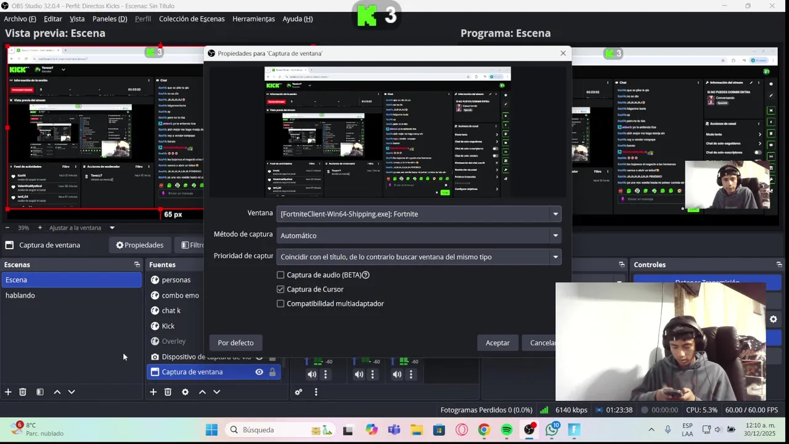The width and height of the screenshot is (789, 444).
Task: Select the personas source
Action: (x=176, y=280)
